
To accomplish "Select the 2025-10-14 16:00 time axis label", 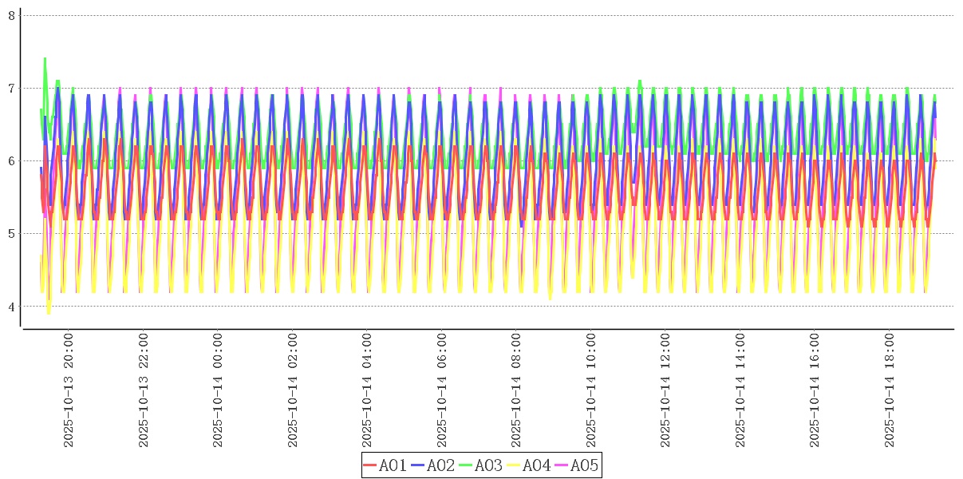I will (x=815, y=390).
